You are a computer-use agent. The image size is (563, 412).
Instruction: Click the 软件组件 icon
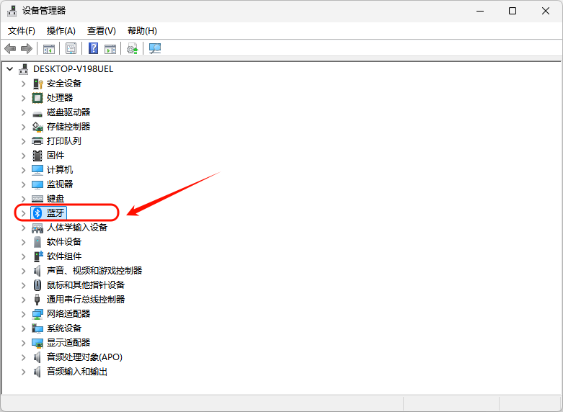[x=37, y=256]
